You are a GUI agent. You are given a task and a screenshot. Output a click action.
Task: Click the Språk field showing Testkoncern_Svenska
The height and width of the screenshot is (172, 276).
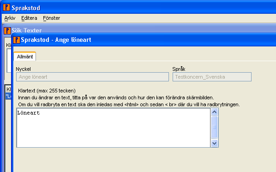212,77
